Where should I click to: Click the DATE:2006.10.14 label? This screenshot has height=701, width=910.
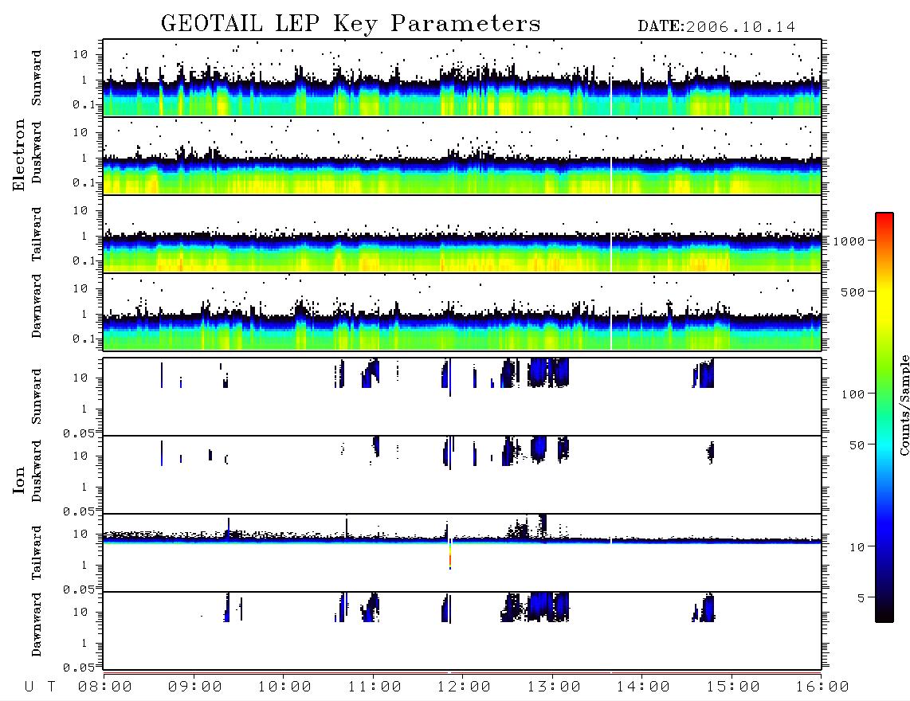tap(716, 27)
